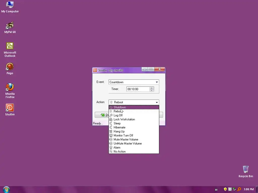Viewport: 258px width, 193px height.
Task: Pick Lock Workstation from the list
Action: tap(134, 119)
